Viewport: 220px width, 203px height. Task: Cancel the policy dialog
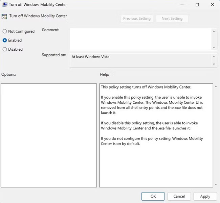coord(179,196)
